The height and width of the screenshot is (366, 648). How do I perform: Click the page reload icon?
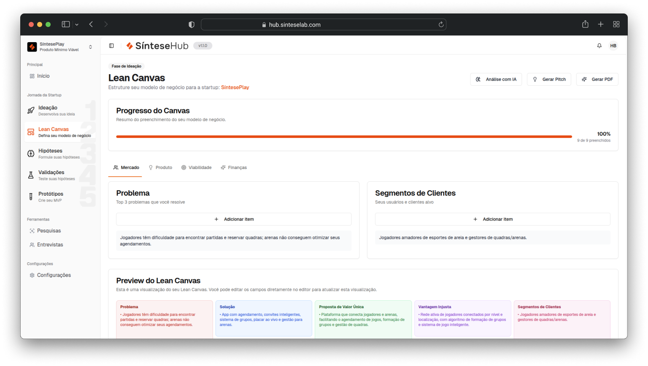click(x=441, y=24)
